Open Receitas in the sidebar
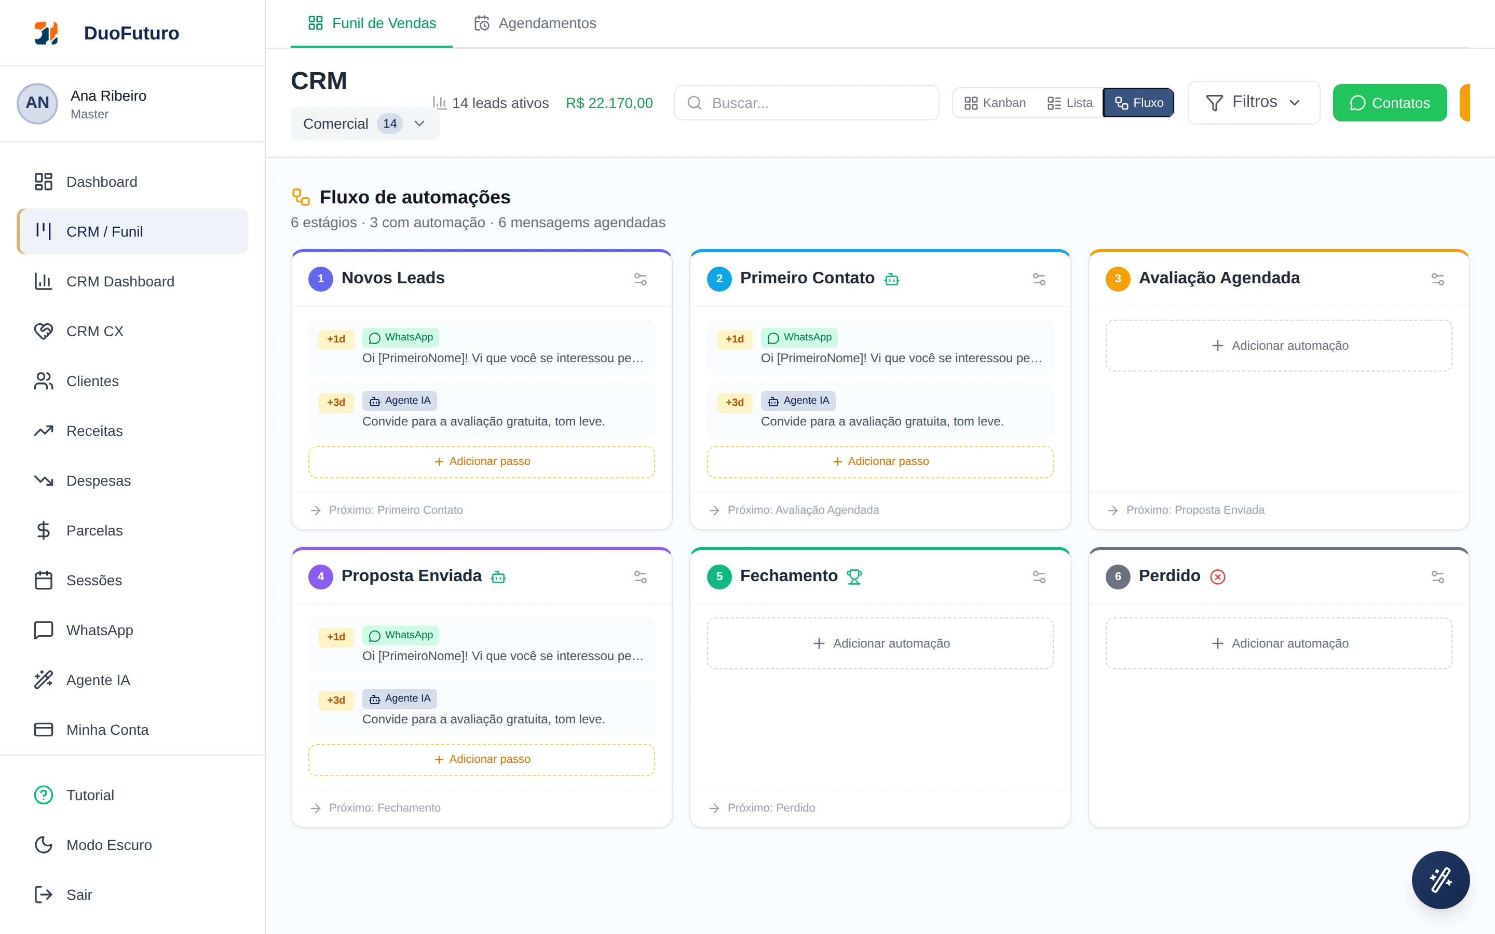The width and height of the screenshot is (1495, 934). click(132, 431)
